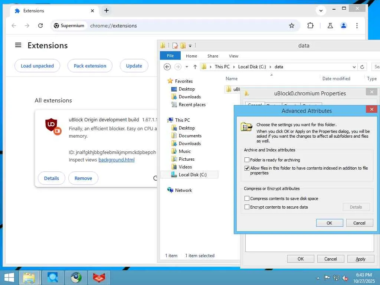Image resolution: width=380 pixels, height=285 pixels.
Task: Open uBlock Origin Details
Action: (x=51, y=178)
